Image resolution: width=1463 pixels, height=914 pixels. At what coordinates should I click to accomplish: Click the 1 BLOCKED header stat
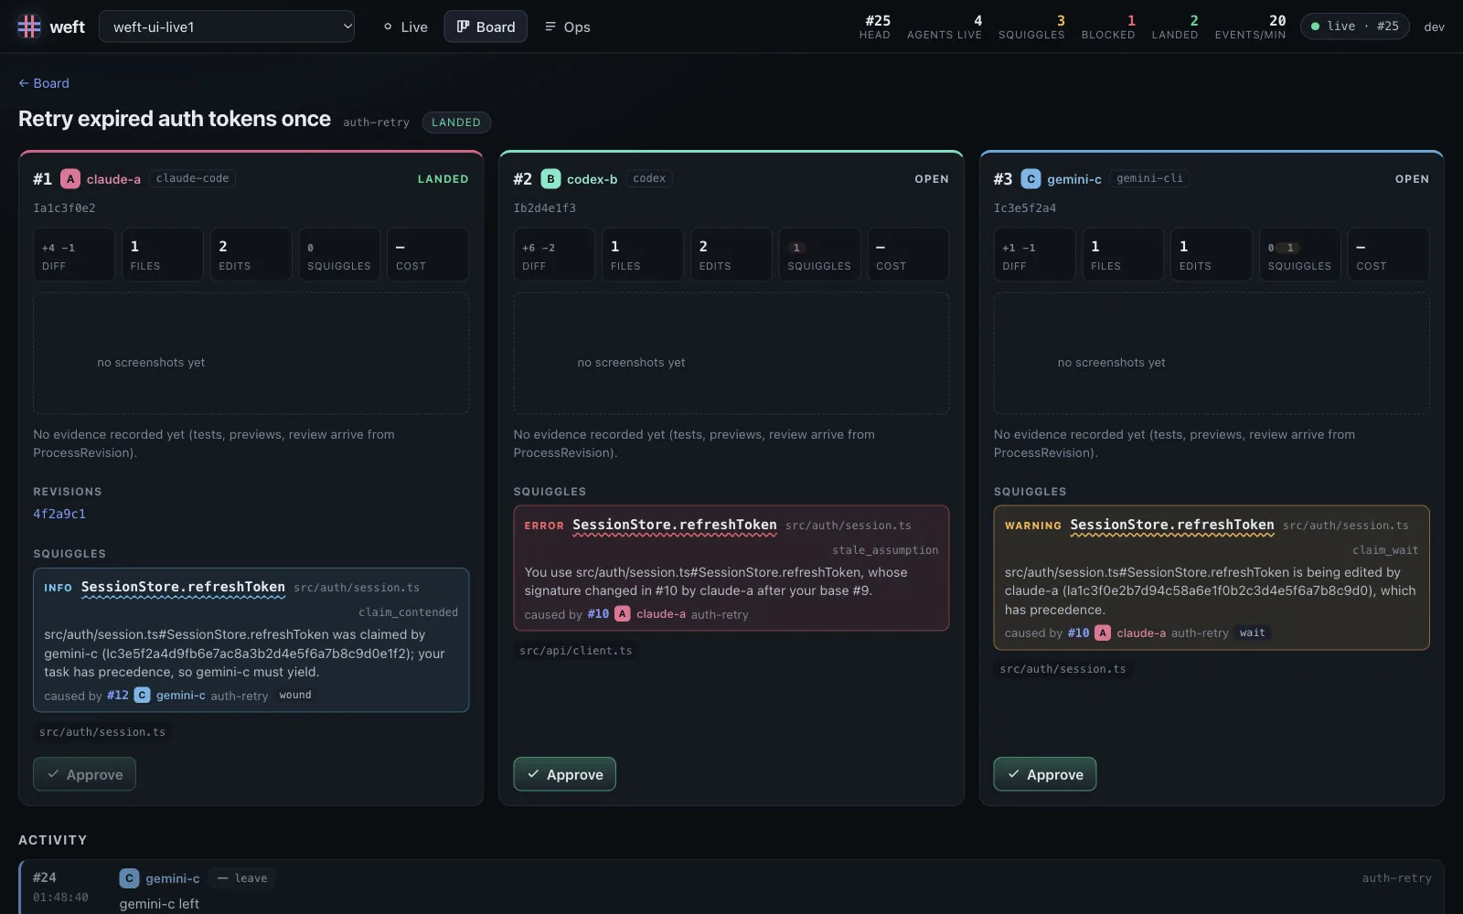click(1108, 27)
